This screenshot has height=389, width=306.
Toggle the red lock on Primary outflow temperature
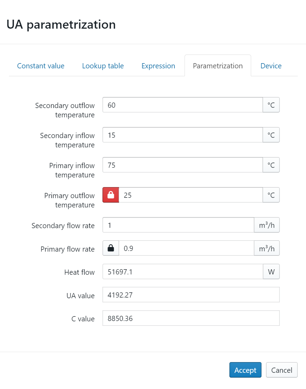click(111, 195)
